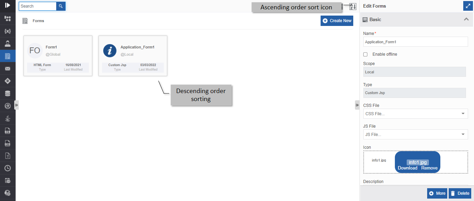This screenshot has height=201, width=474.
Task: Collapse the right Edit Forms panel handle
Action: [x=357, y=105]
